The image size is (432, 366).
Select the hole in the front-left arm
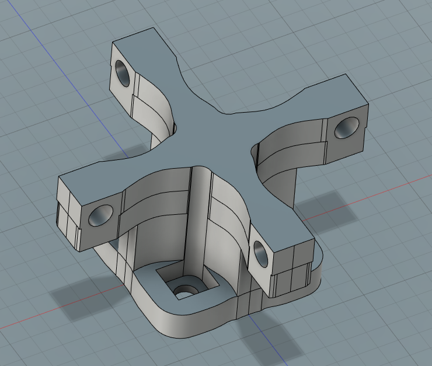click(101, 216)
